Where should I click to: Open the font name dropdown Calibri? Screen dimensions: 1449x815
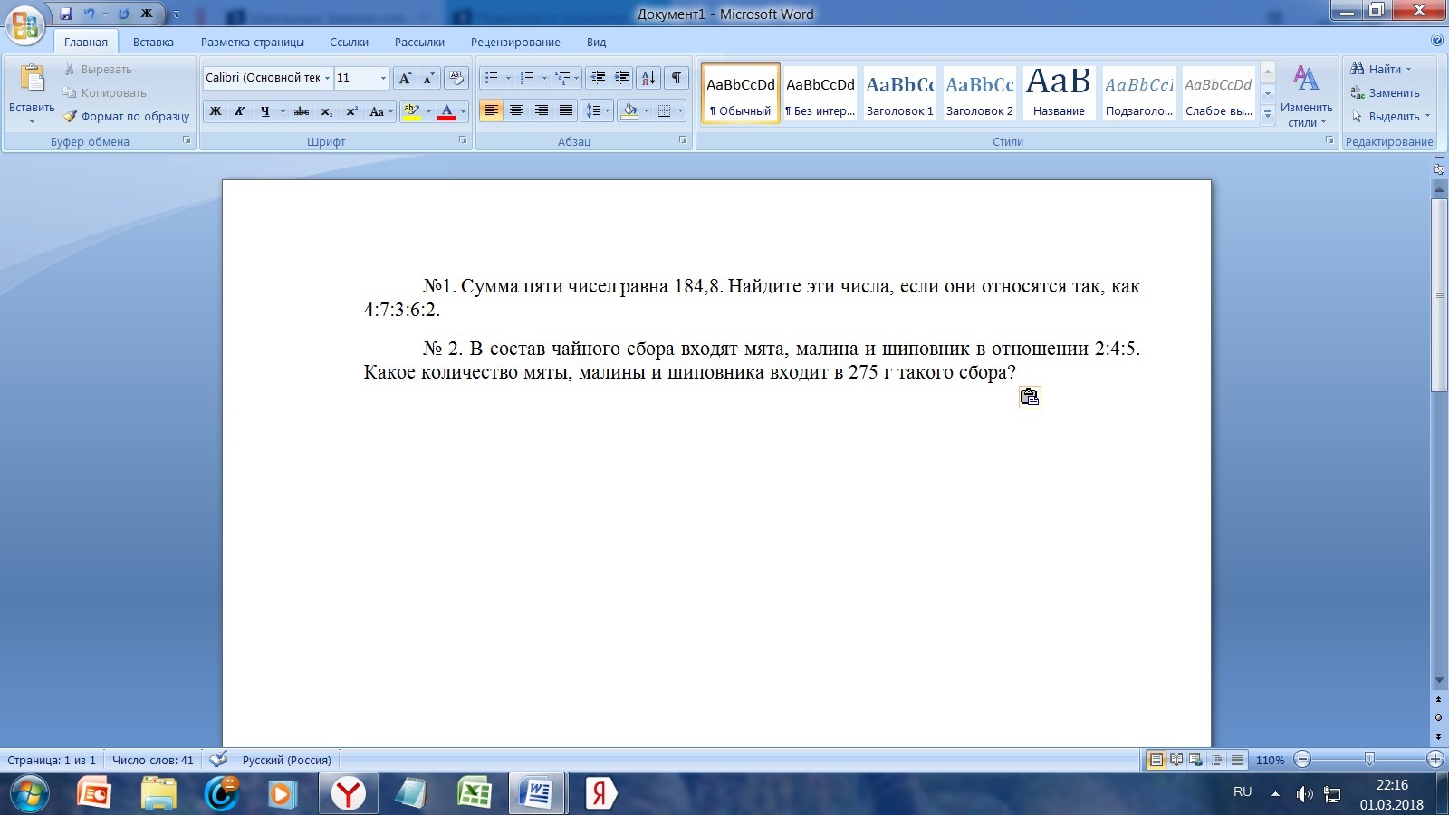click(x=327, y=78)
